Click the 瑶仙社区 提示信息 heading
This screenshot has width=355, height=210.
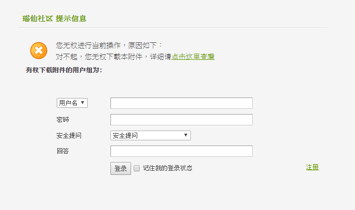(x=54, y=19)
